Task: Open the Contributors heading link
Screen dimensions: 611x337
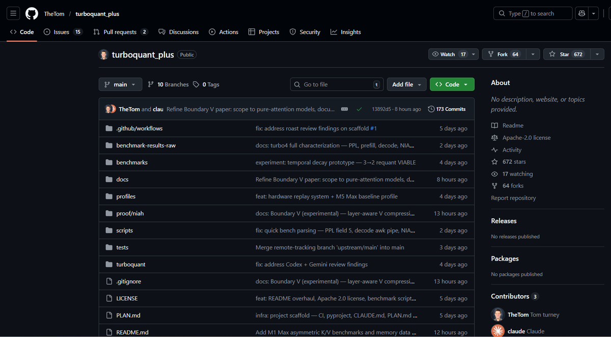Action: point(515,296)
